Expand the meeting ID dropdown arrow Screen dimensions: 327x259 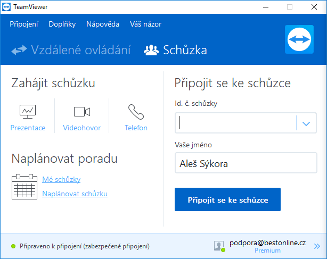306,123
